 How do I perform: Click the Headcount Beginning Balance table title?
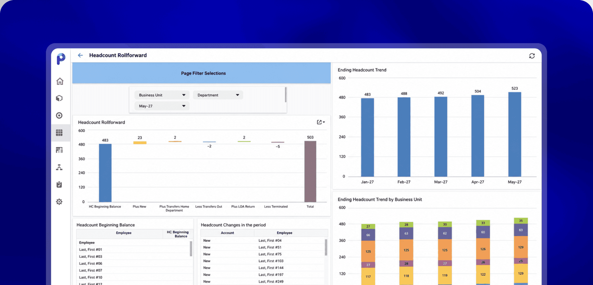click(x=106, y=225)
